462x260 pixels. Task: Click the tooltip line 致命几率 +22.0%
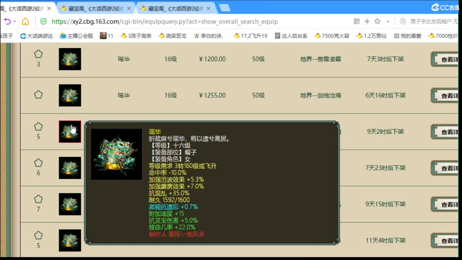pyautogui.click(x=172, y=227)
